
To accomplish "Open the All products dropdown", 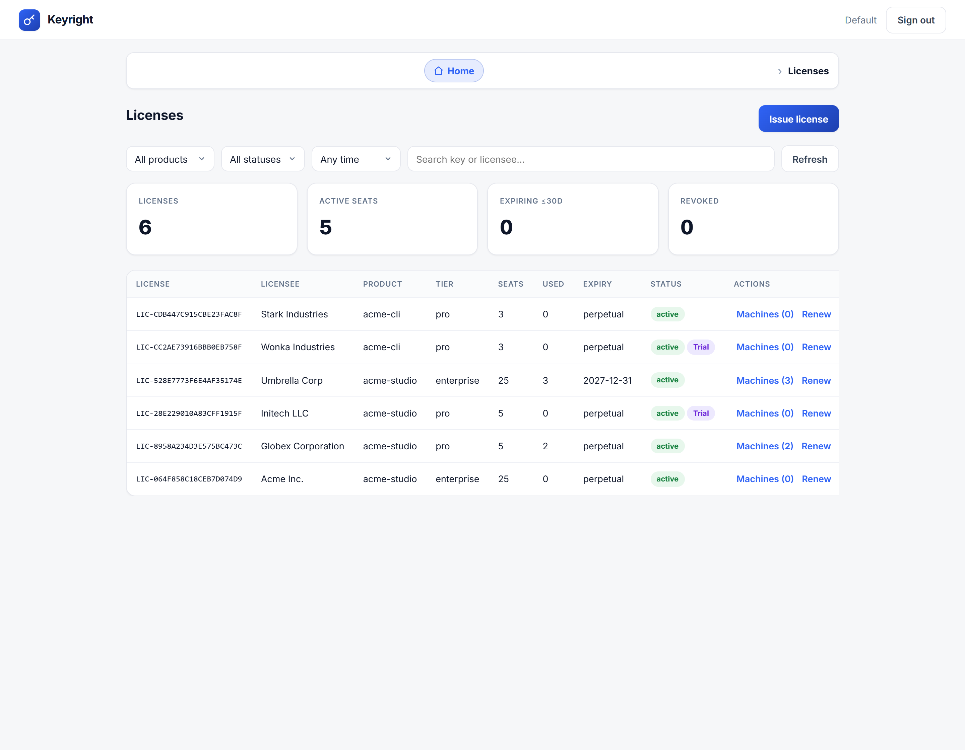I will tap(170, 159).
